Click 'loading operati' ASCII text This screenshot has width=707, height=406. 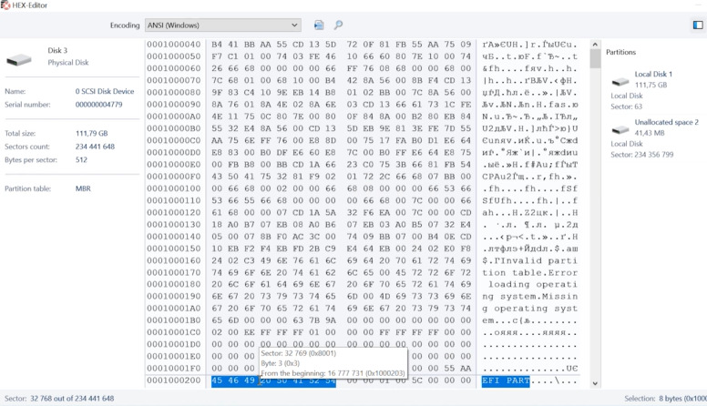tap(533, 284)
